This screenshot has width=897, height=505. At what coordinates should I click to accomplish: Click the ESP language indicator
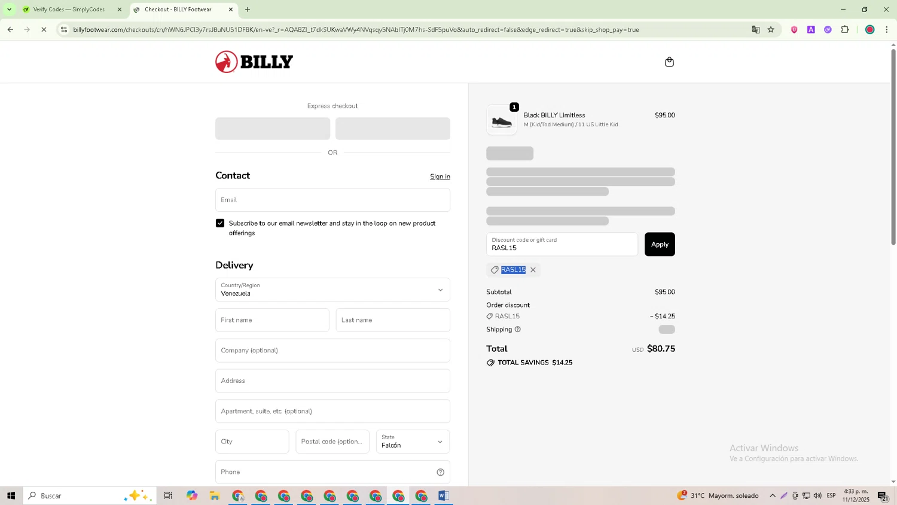pos(831,495)
